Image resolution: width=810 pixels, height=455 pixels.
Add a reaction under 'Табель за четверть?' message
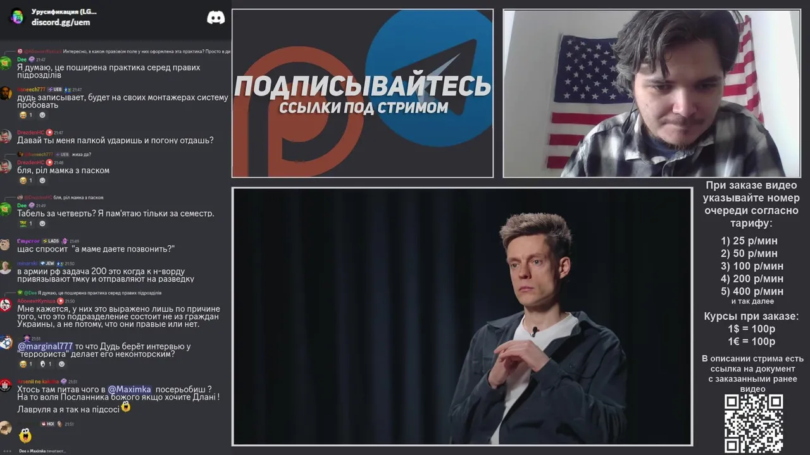(x=42, y=223)
